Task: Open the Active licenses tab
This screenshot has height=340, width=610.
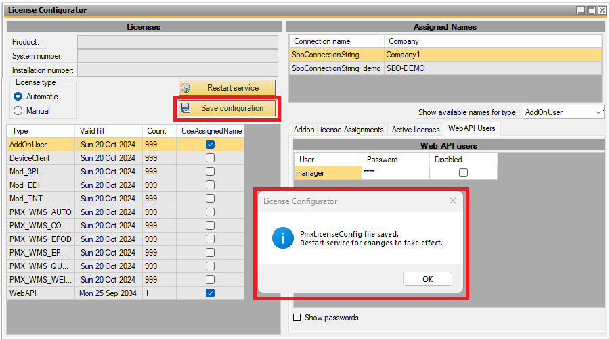Action: click(x=416, y=129)
